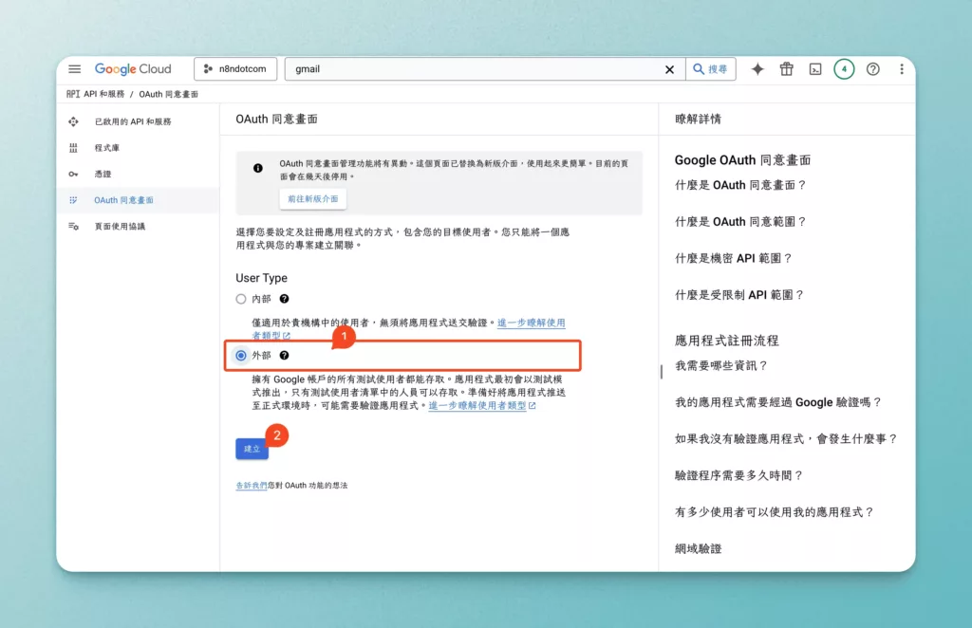
Task: Open 什麼是 OAuth 同意範圍？ help topic
Action: click(x=740, y=222)
